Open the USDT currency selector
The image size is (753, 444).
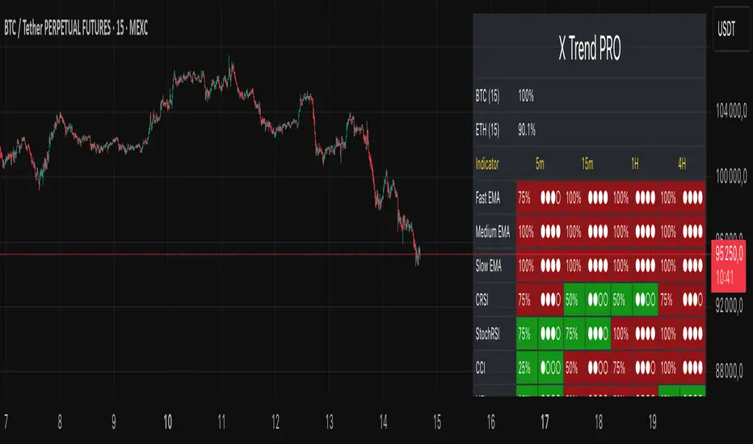(x=729, y=29)
